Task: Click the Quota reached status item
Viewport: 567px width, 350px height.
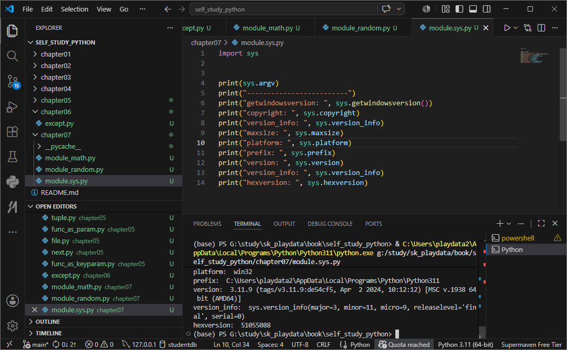Action: (x=404, y=345)
